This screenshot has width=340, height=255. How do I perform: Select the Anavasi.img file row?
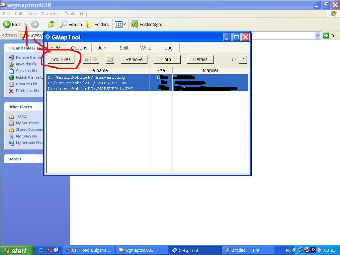[147, 77]
